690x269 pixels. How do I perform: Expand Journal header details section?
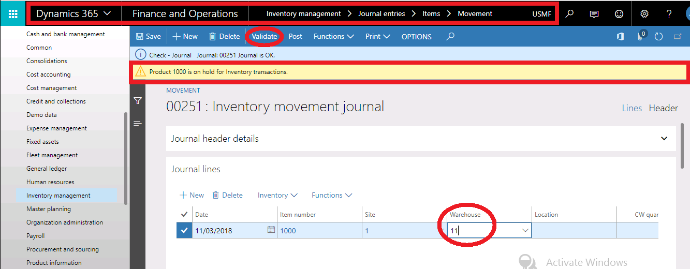(421, 139)
